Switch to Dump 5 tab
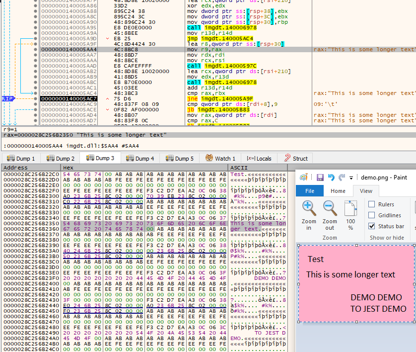 pyautogui.click(x=180, y=158)
